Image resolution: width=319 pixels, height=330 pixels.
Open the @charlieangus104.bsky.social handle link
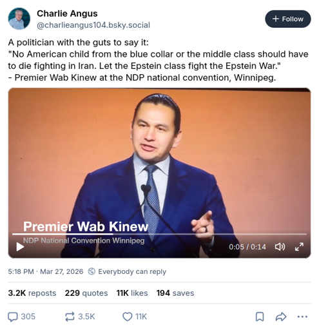coord(93,25)
